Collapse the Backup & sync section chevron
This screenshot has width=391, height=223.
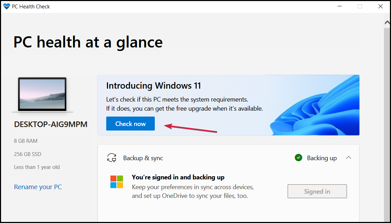[348, 158]
